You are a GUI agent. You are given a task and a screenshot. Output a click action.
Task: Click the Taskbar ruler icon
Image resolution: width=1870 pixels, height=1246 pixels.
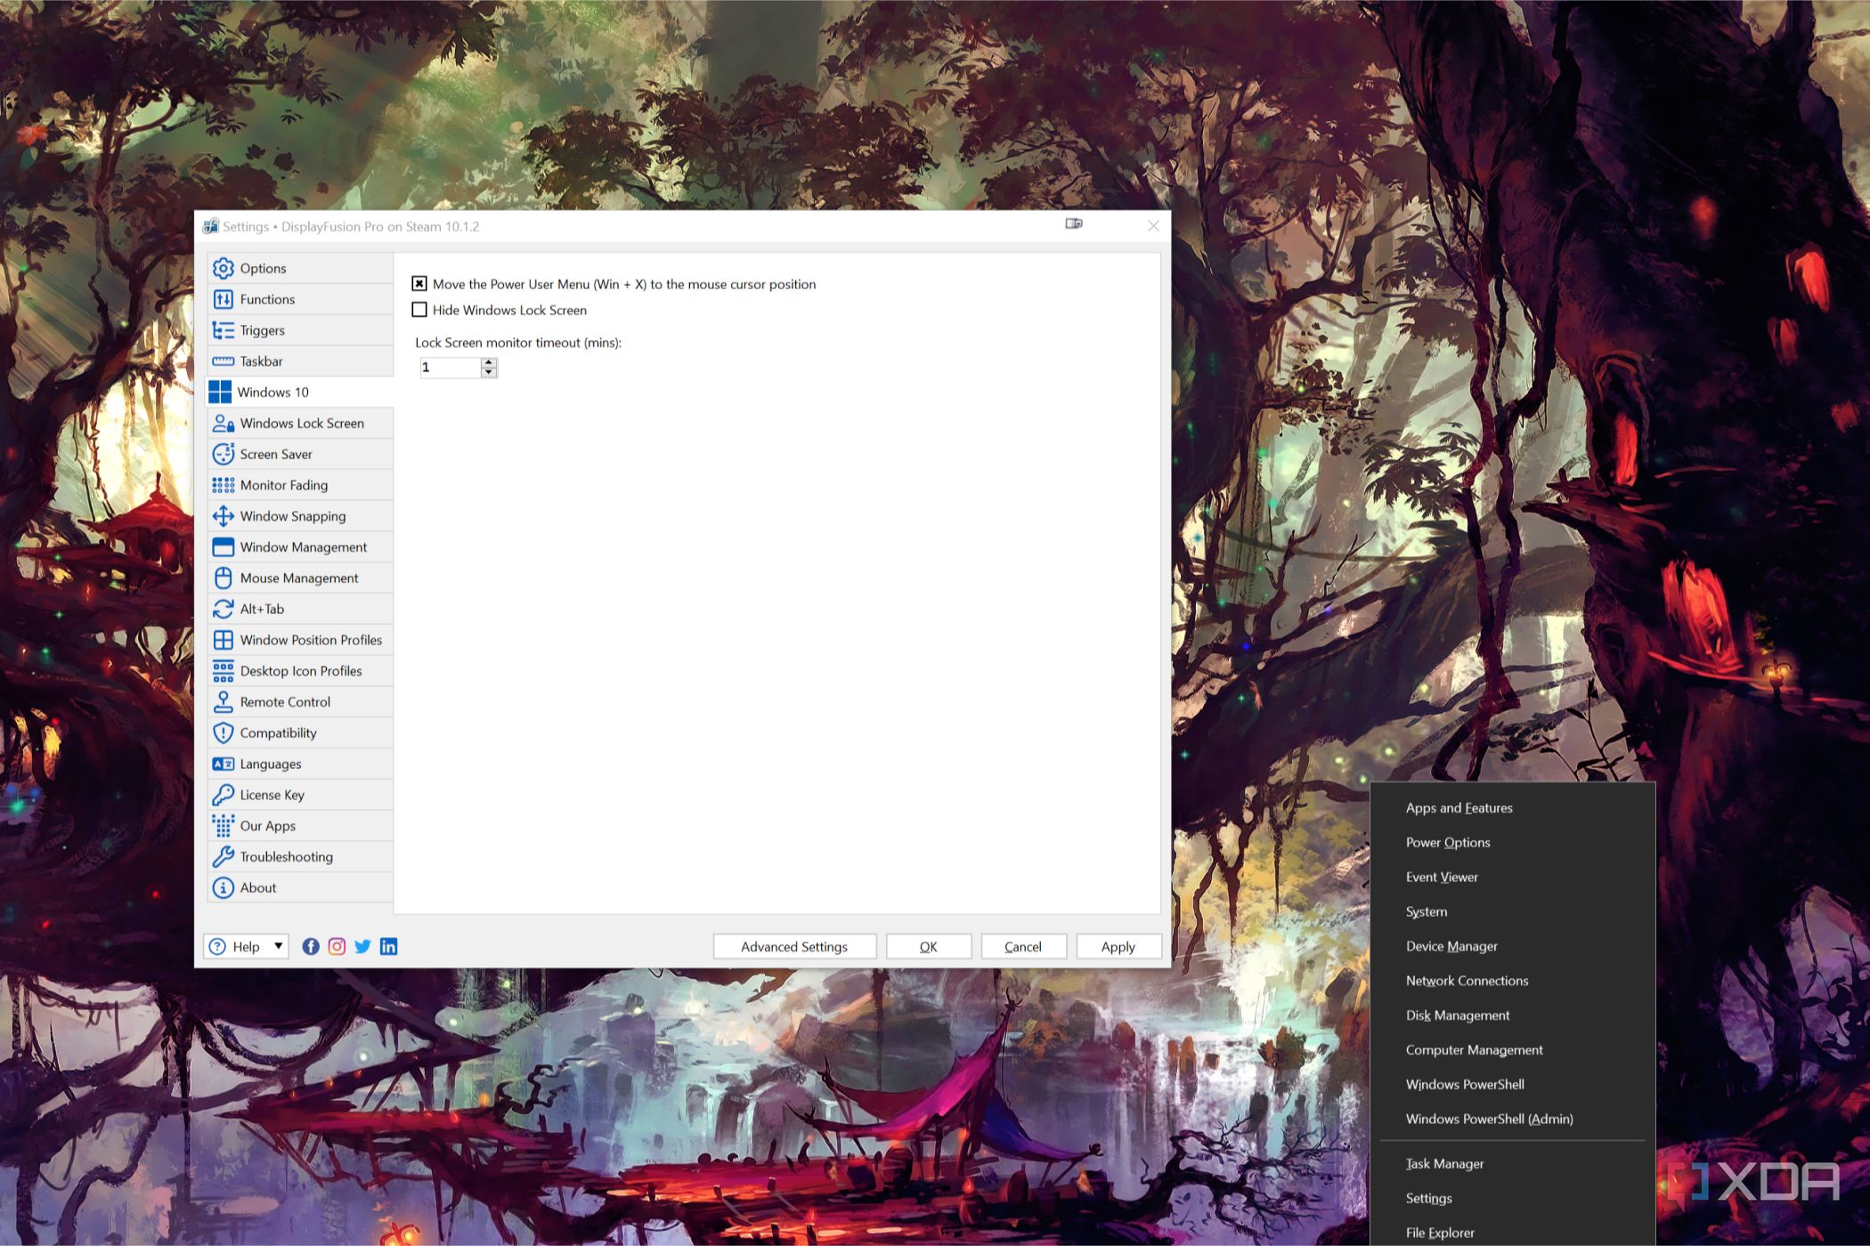pyautogui.click(x=223, y=361)
